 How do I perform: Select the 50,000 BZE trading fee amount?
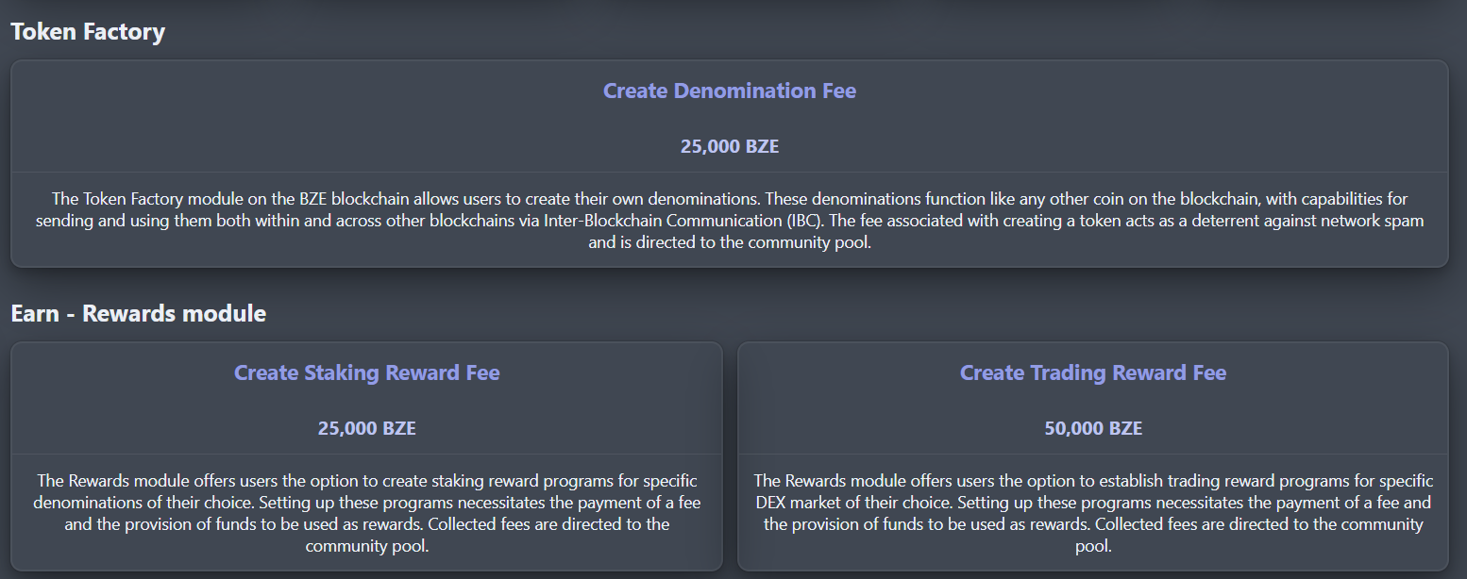[x=1092, y=429]
